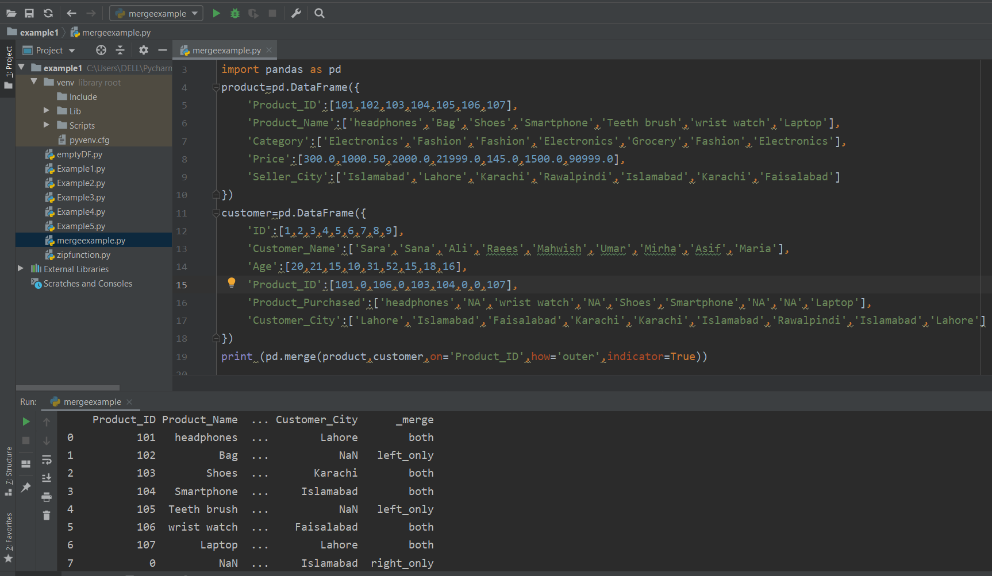Image resolution: width=992 pixels, height=576 pixels.
Task: Expand the External Libraries node
Action: point(21,269)
